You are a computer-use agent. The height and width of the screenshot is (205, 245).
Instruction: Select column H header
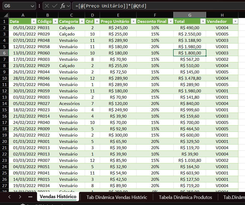pyautogui.click(x=222, y=15)
